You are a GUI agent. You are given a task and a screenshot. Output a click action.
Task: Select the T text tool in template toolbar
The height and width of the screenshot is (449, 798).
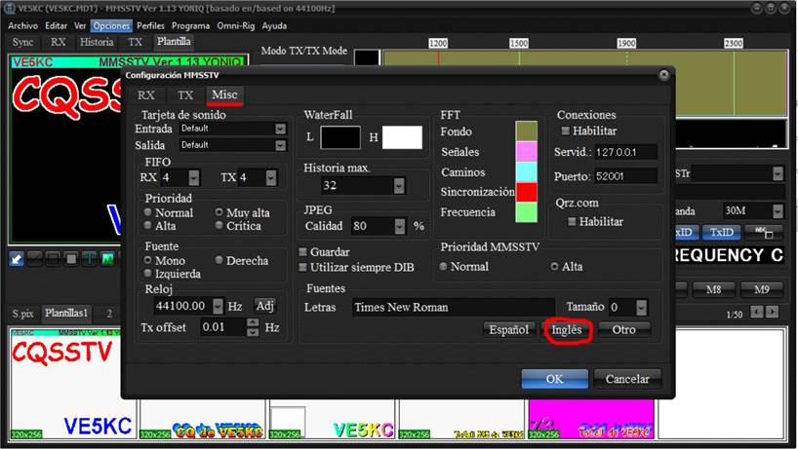point(89,259)
